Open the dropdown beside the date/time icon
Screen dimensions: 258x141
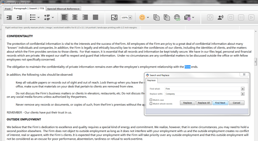tap(193, 17)
